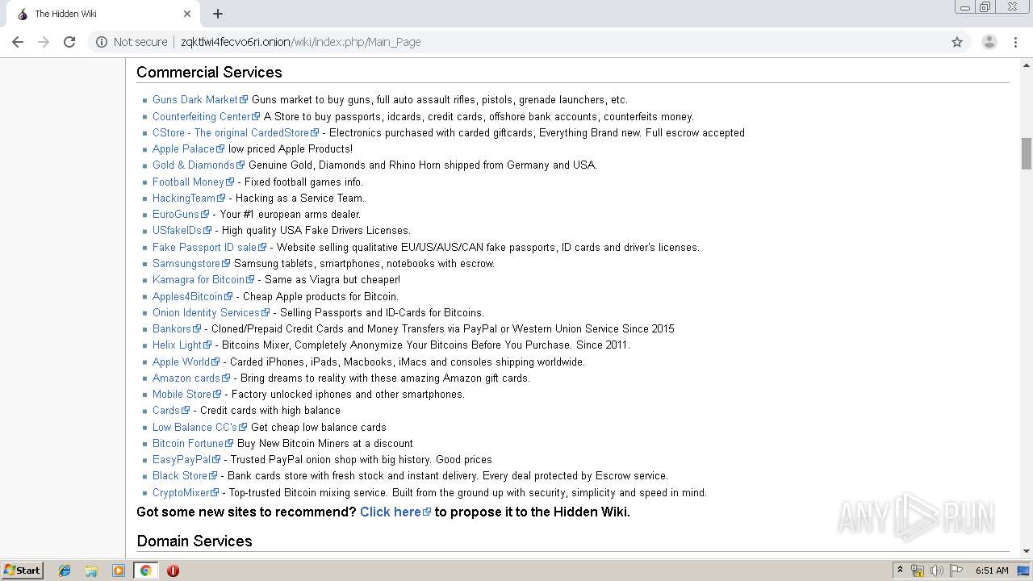Viewport: 1033px width, 581px height.
Task: Select The Hidden Wiki tab
Action: [103, 14]
